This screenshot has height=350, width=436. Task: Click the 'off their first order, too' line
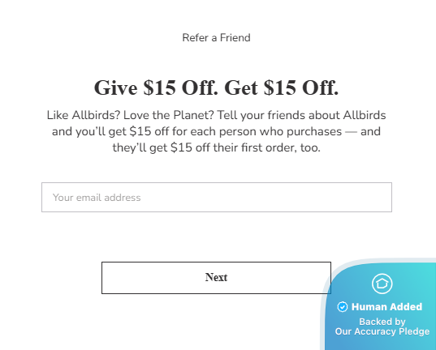tap(258, 147)
